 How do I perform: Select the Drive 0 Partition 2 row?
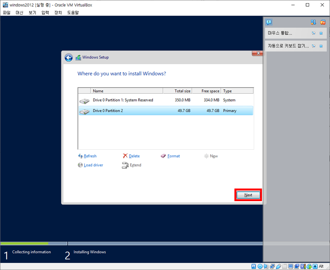click(166, 111)
